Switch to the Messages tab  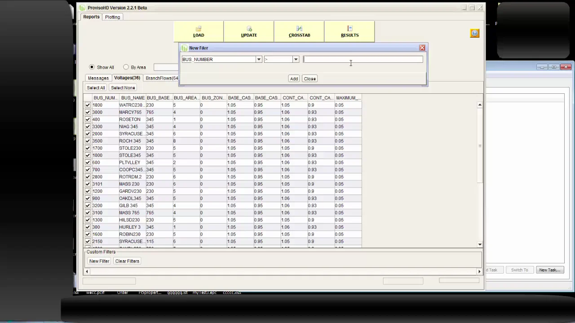pos(98,78)
